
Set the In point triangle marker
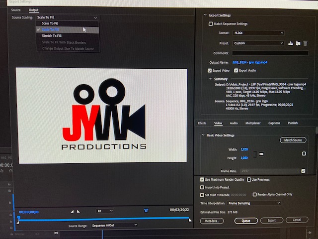click(72, 212)
